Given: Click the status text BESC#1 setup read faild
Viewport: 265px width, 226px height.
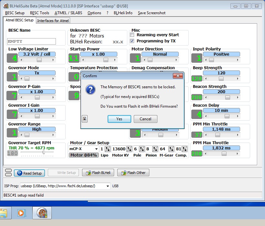Looking at the screenshot, I should click(x=24, y=195).
